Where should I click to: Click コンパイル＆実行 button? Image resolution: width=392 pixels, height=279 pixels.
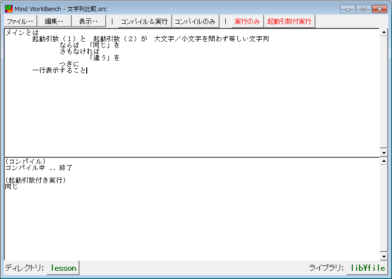[144, 21]
